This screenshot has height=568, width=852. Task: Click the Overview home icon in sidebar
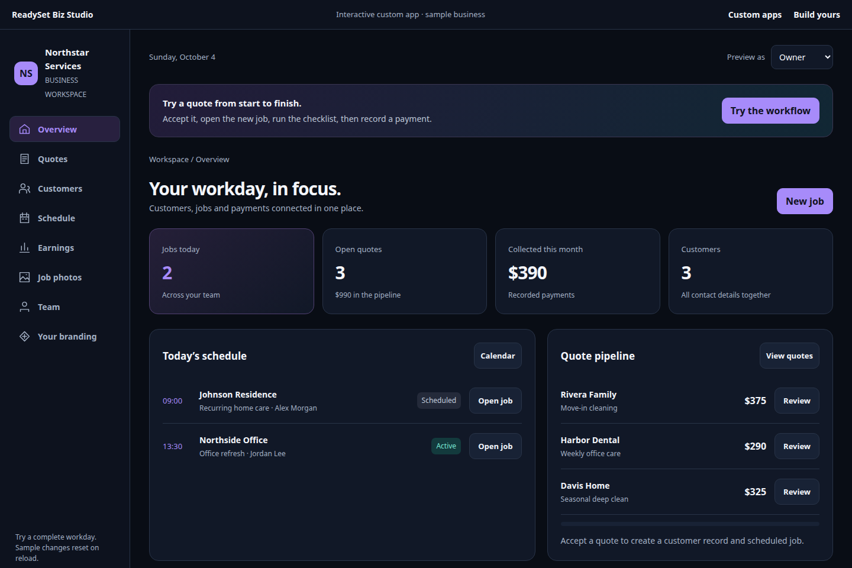click(x=24, y=129)
